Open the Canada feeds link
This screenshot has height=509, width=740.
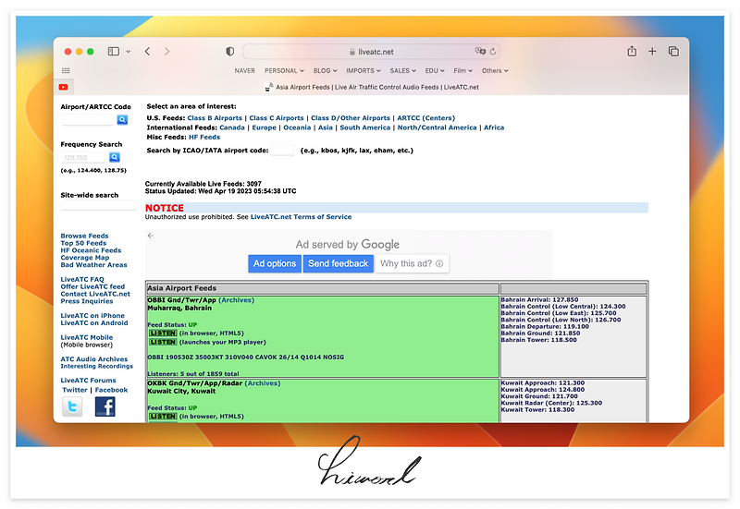tap(232, 127)
